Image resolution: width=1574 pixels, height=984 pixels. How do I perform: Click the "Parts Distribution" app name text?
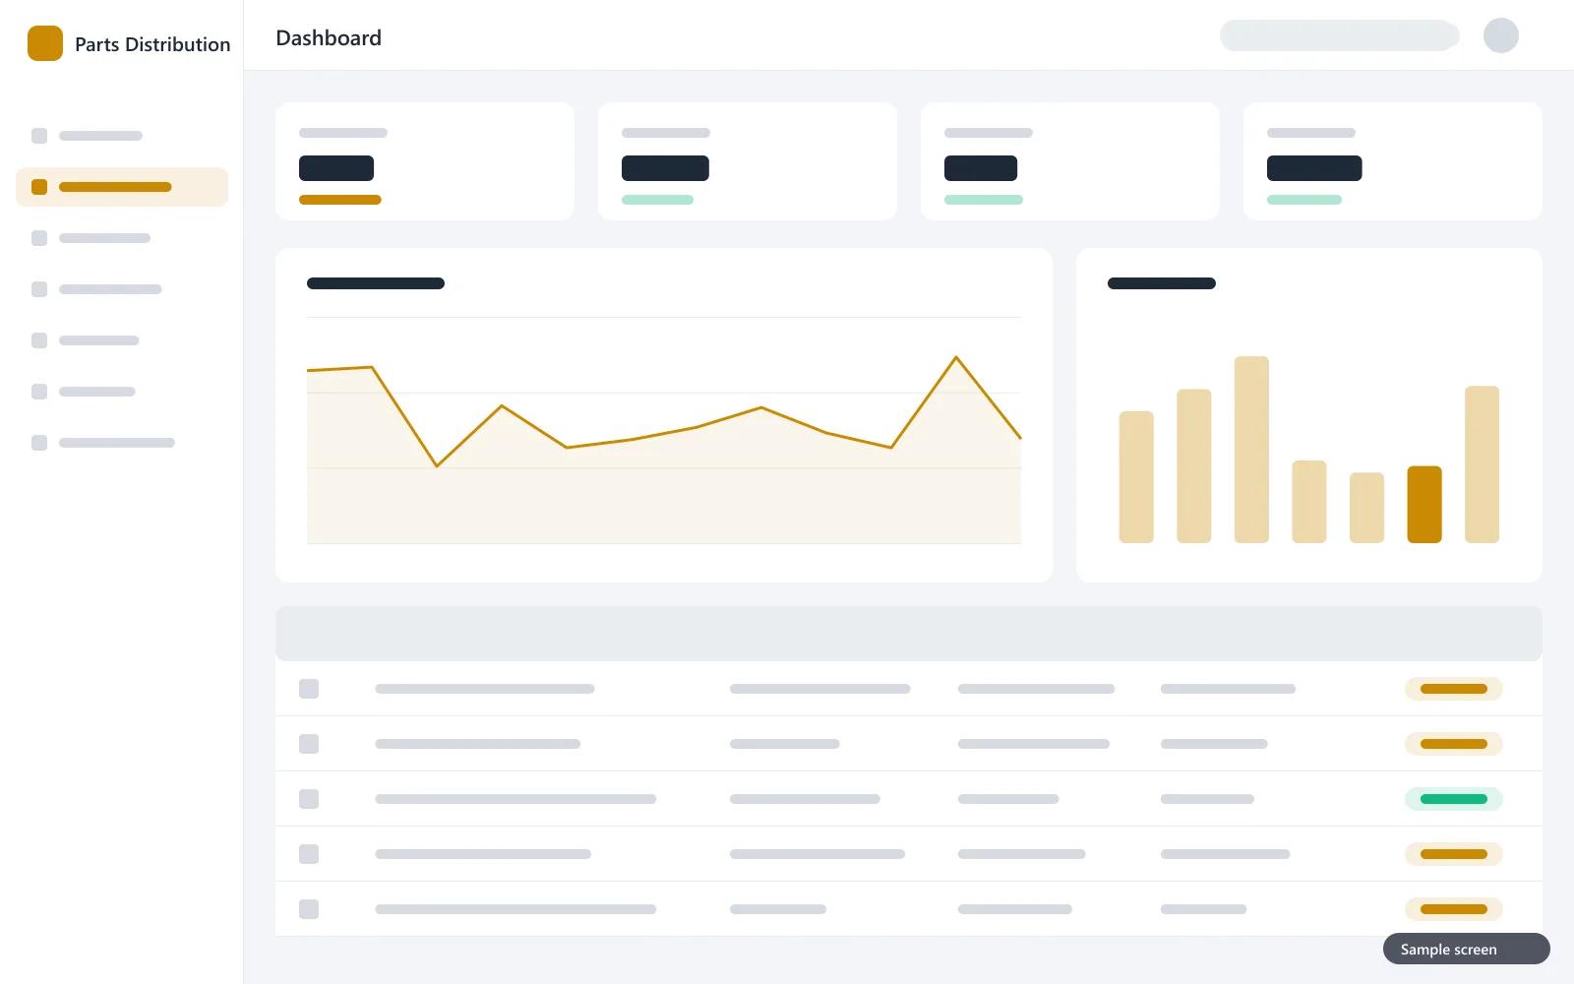(x=152, y=44)
